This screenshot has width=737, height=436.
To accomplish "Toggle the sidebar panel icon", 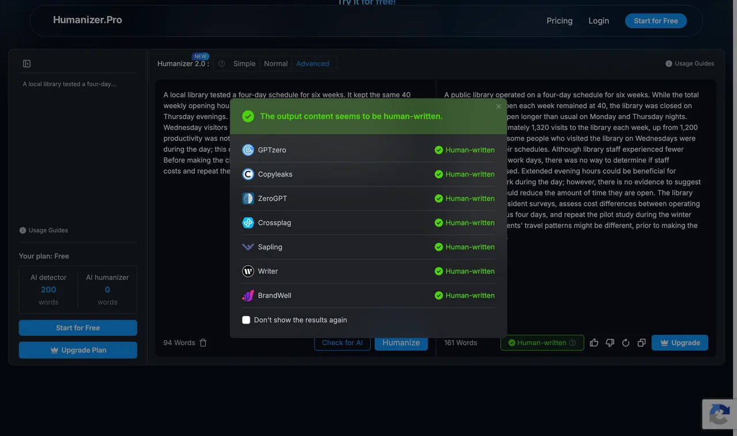I will tap(26, 64).
